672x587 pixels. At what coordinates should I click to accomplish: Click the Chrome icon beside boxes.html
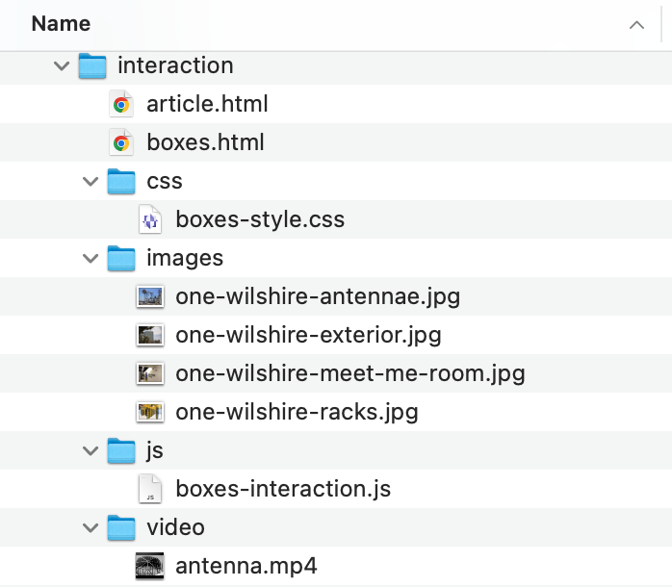121,142
